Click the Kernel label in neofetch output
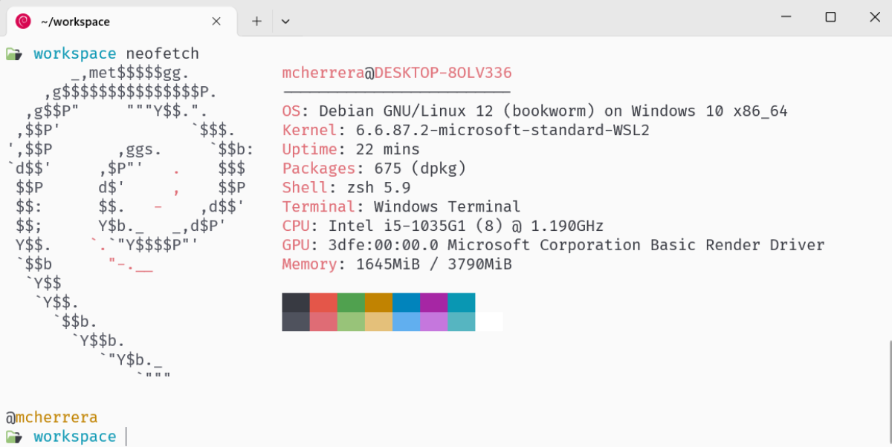The width and height of the screenshot is (892, 447). 309,130
